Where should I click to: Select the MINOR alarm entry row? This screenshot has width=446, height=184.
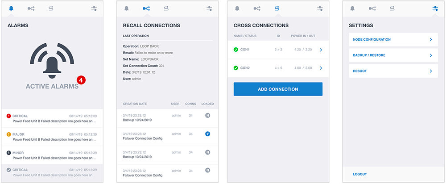coord(52,155)
